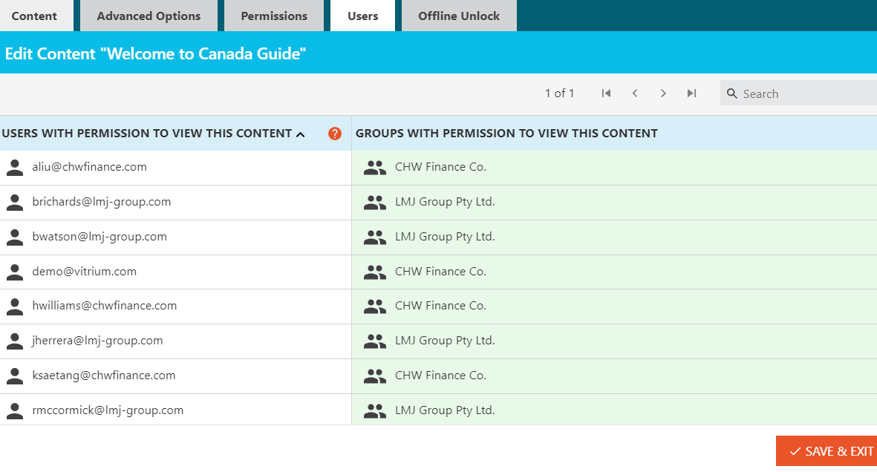Click user icon beside brichards@lmj-group.com
877x472 pixels.
pyautogui.click(x=15, y=203)
